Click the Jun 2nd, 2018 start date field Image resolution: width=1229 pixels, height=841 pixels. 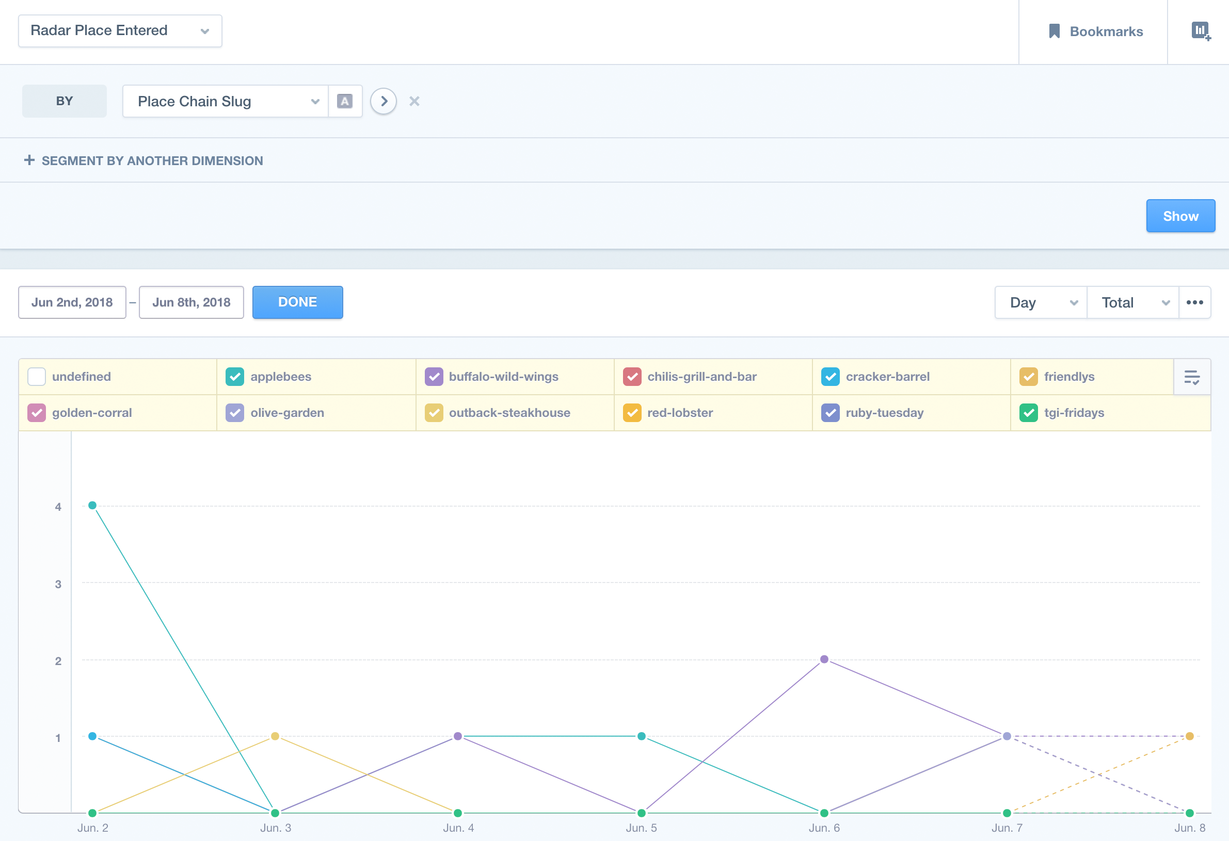[x=72, y=302]
